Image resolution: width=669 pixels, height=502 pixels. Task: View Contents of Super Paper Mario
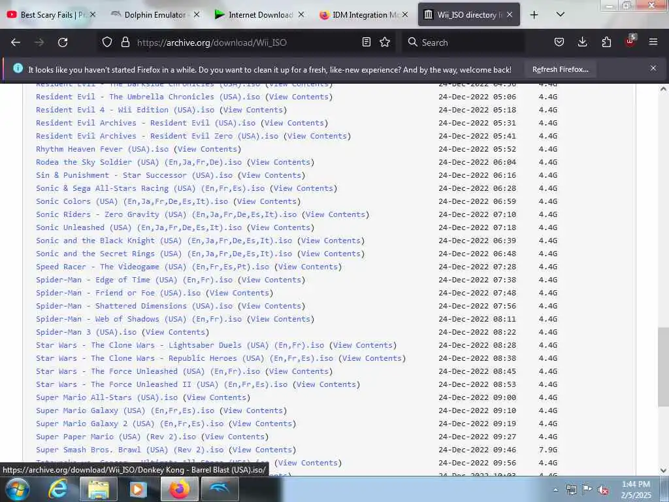point(235,437)
